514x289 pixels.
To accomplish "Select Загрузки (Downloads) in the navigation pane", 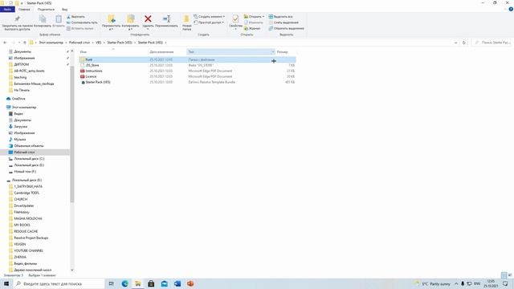I will click(x=20, y=127).
